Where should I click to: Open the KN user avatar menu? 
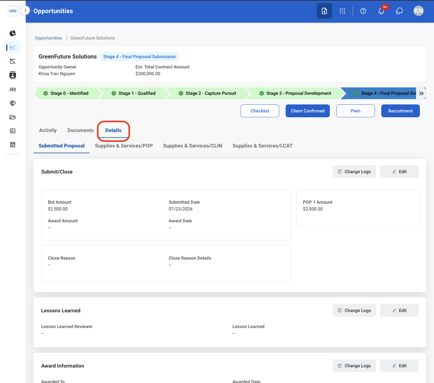click(419, 11)
